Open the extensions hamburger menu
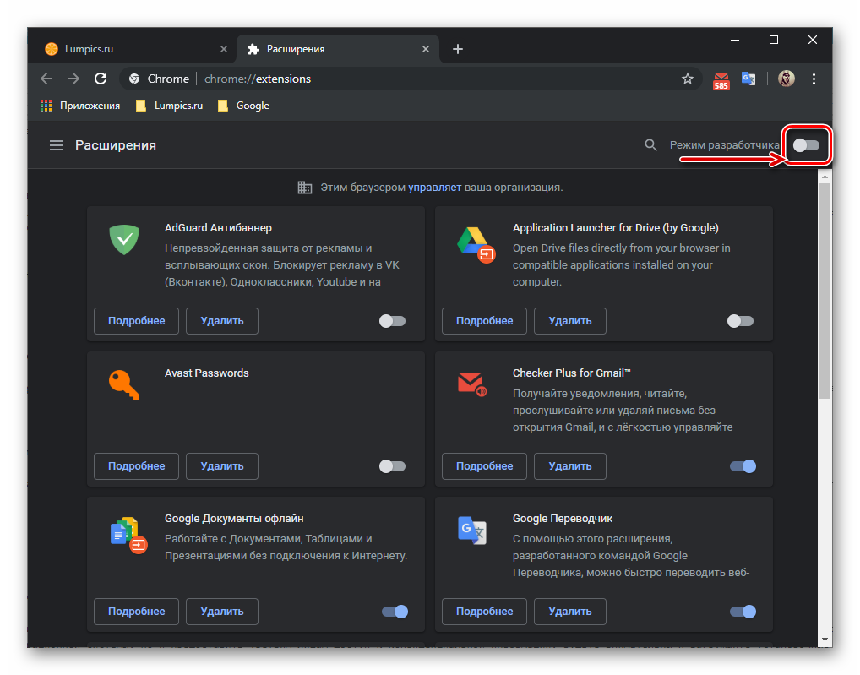Viewport: 860px width, 675px height. point(57,145)
